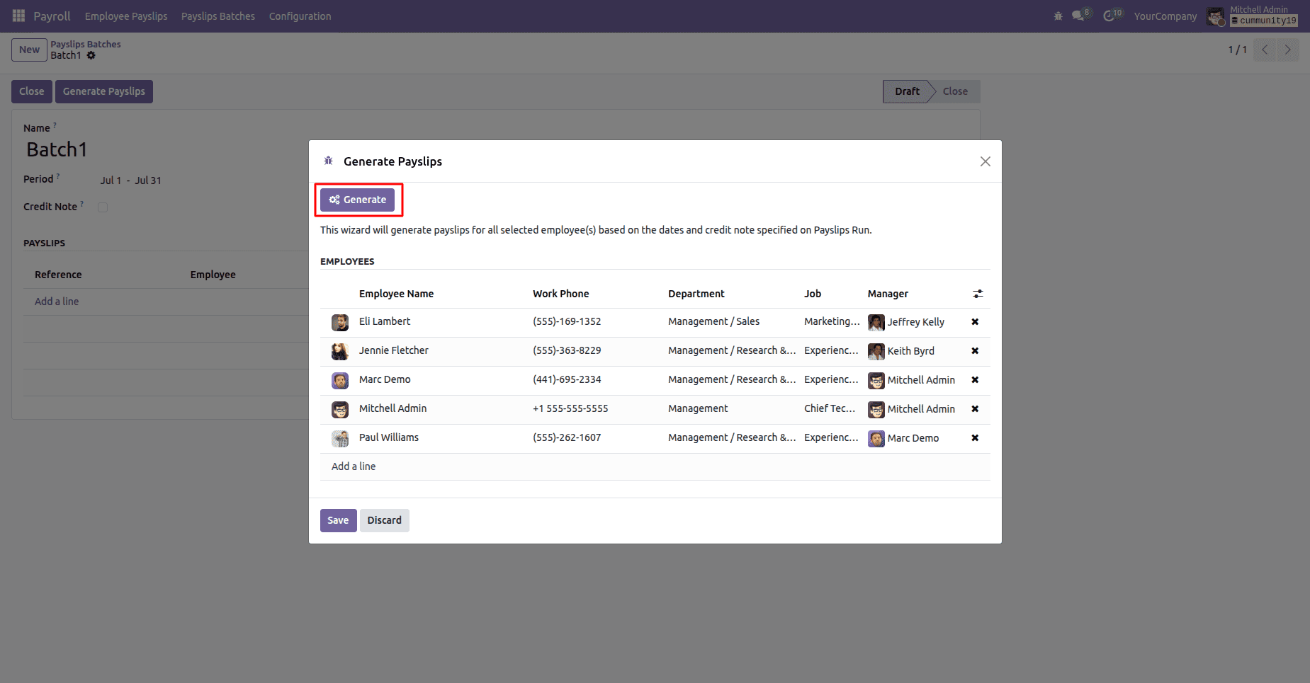Toggle the Credit Note checkbox
Screen dimensions: 1310x683
103,207
